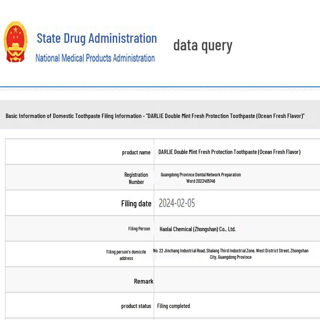
Task: Select the "product status" label
Action: tap(136, 306)
